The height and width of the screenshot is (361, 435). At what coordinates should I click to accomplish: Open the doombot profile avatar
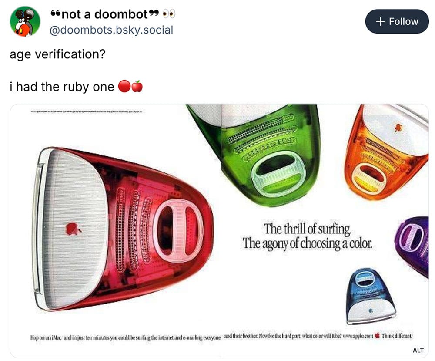[x=25, y=21]
